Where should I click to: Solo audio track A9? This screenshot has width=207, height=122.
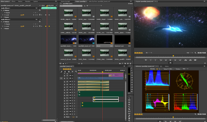75,92
